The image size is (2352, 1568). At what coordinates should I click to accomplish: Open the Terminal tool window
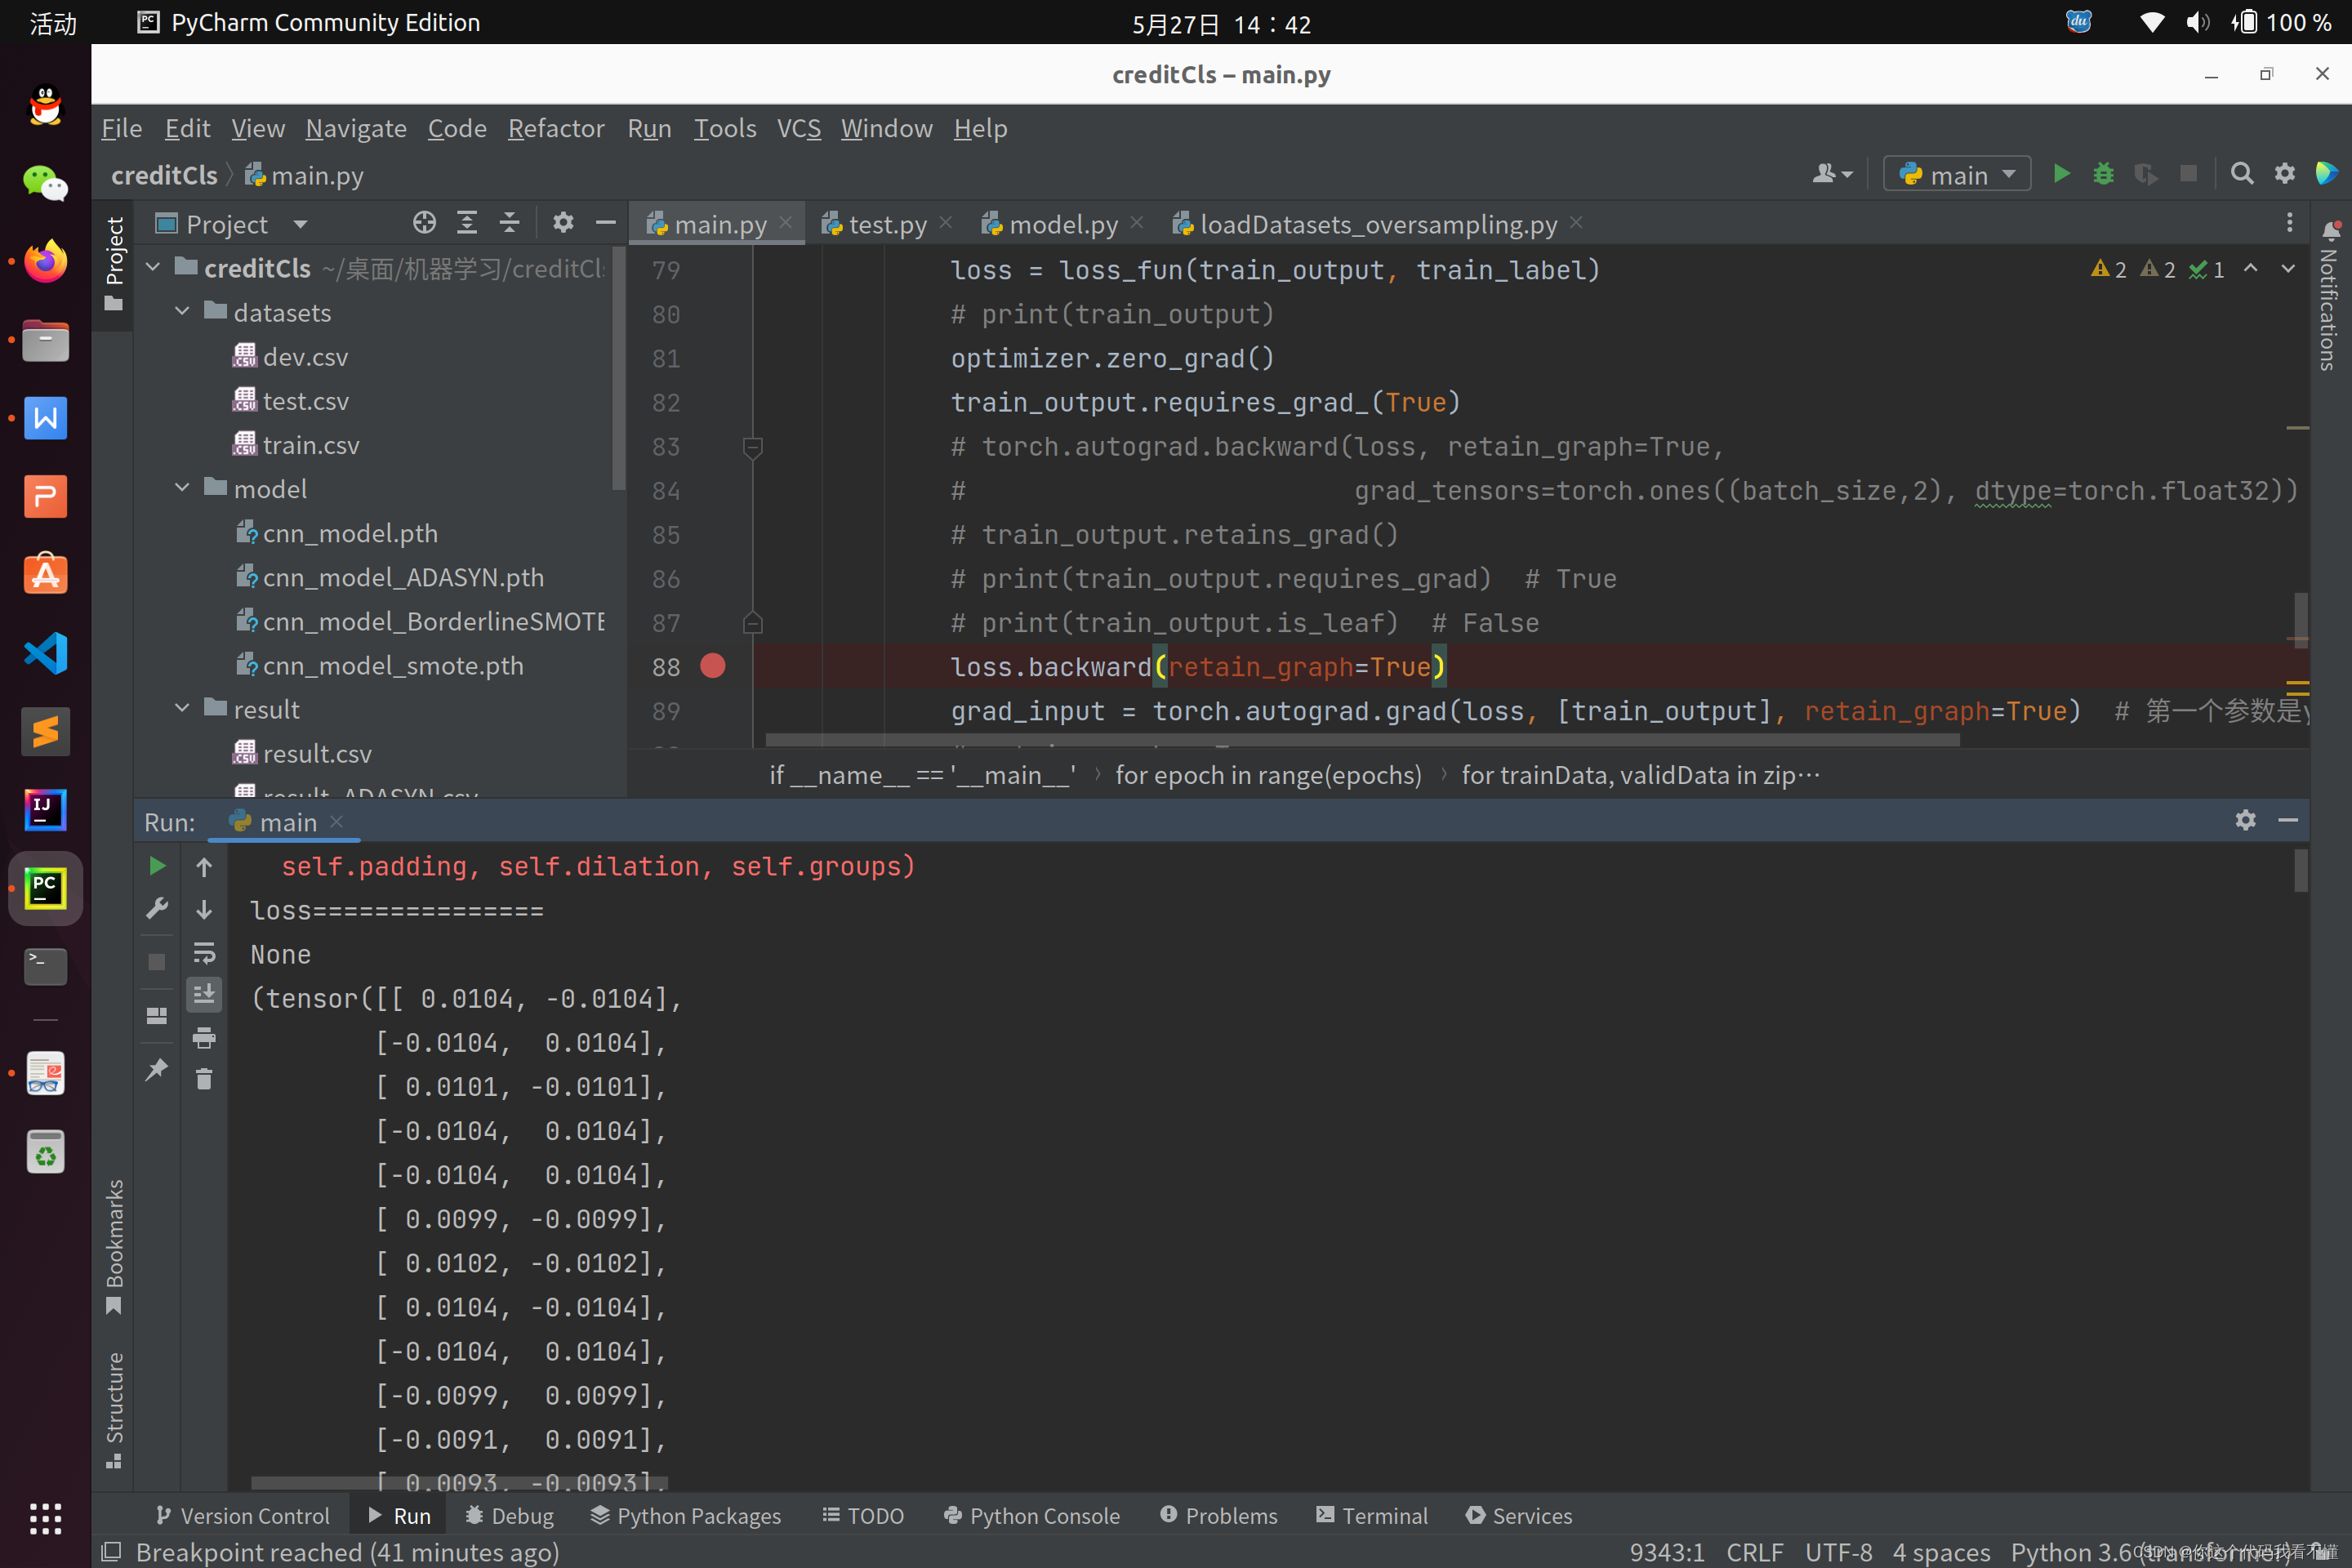(1372, 1515)
